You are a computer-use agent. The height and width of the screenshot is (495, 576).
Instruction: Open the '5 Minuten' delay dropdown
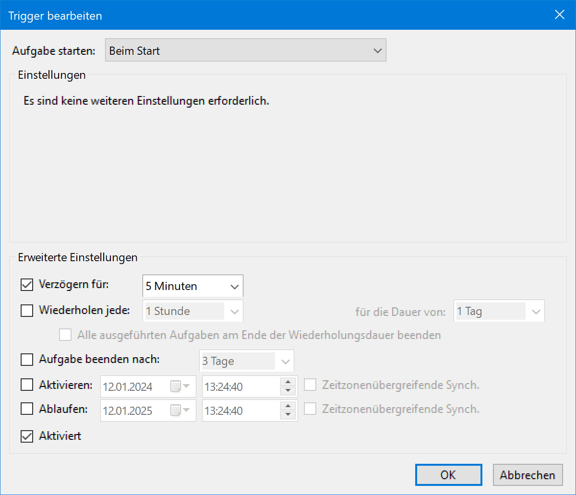[x=193, y=286]
